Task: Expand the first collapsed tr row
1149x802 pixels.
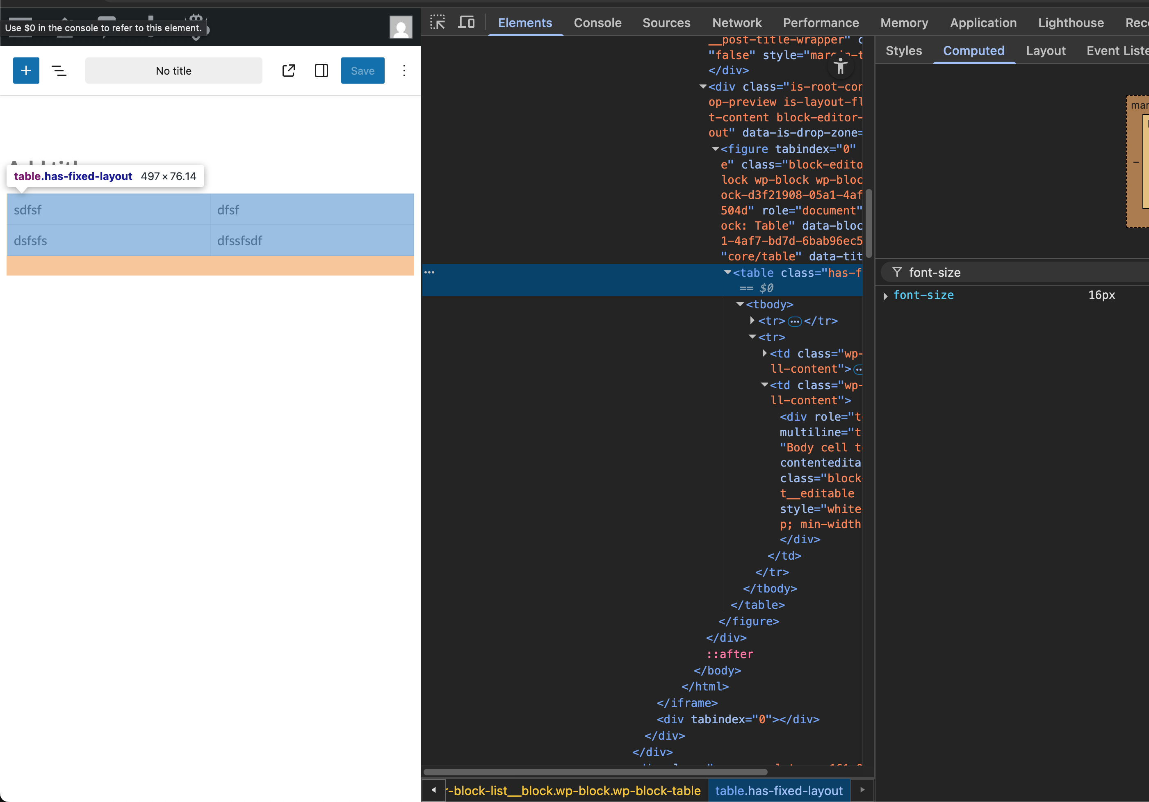Action: (752, 321)
